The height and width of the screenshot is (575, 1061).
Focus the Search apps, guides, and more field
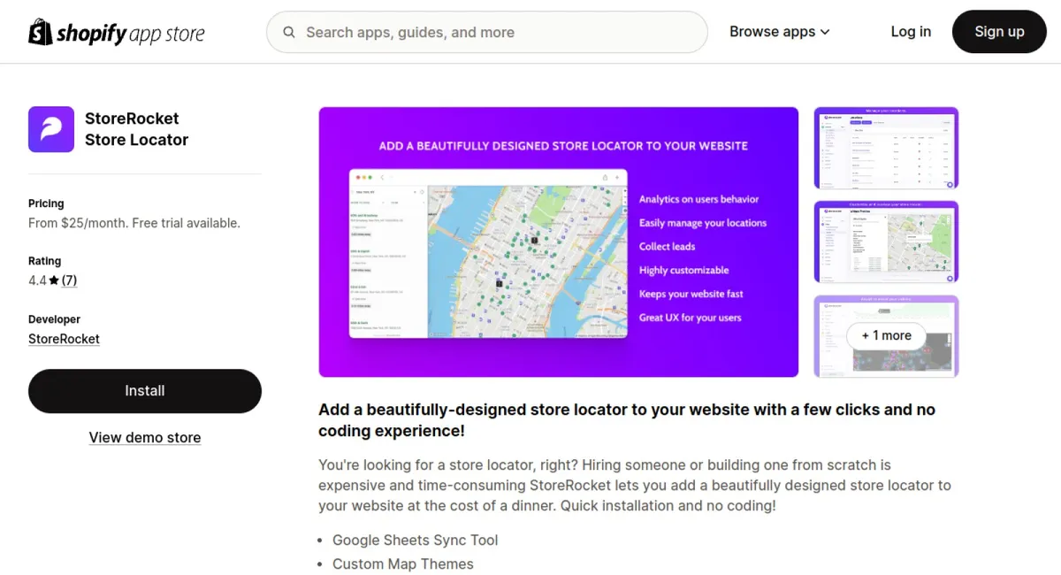coord(487,33)
